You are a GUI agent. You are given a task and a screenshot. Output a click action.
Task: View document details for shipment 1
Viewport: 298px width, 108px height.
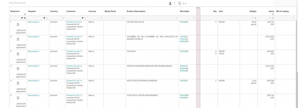pos(18,25)
